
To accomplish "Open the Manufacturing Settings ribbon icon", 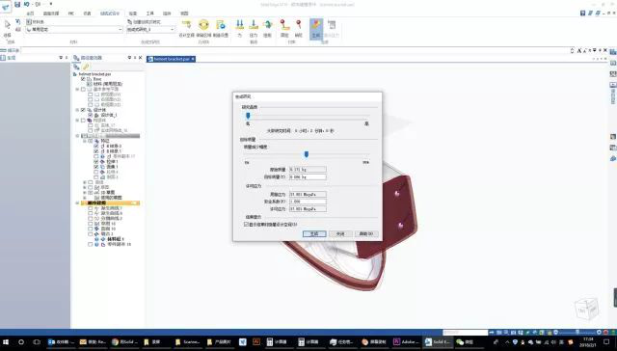I will coord(221,28).
